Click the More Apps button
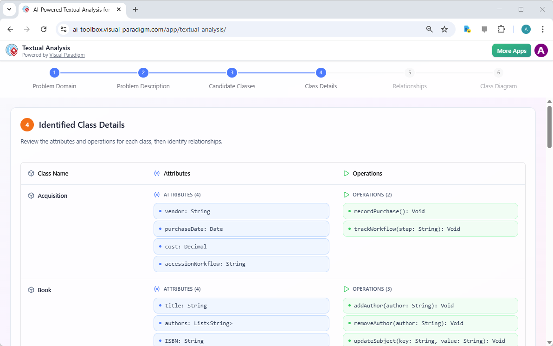The image size is (553, 346). (511, 50)
